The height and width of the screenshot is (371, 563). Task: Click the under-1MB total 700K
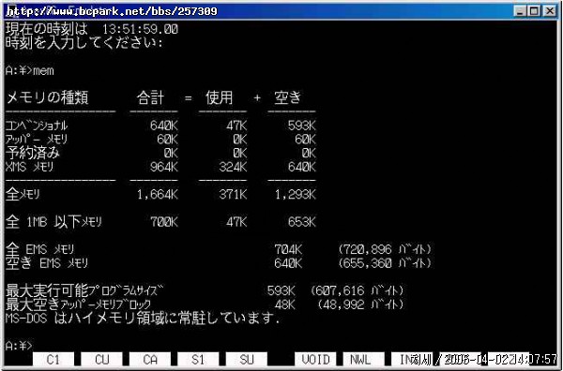coord(164,222)
